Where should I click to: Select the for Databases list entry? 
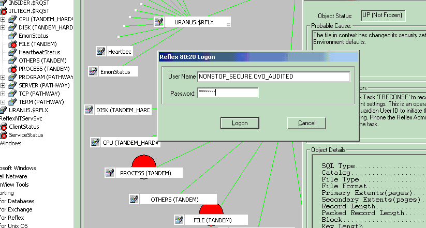(x=17, y=201)
